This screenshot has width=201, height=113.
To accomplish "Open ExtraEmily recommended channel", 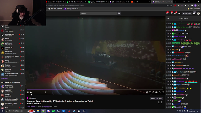I will pyautogui.click(x=13, y=87).
